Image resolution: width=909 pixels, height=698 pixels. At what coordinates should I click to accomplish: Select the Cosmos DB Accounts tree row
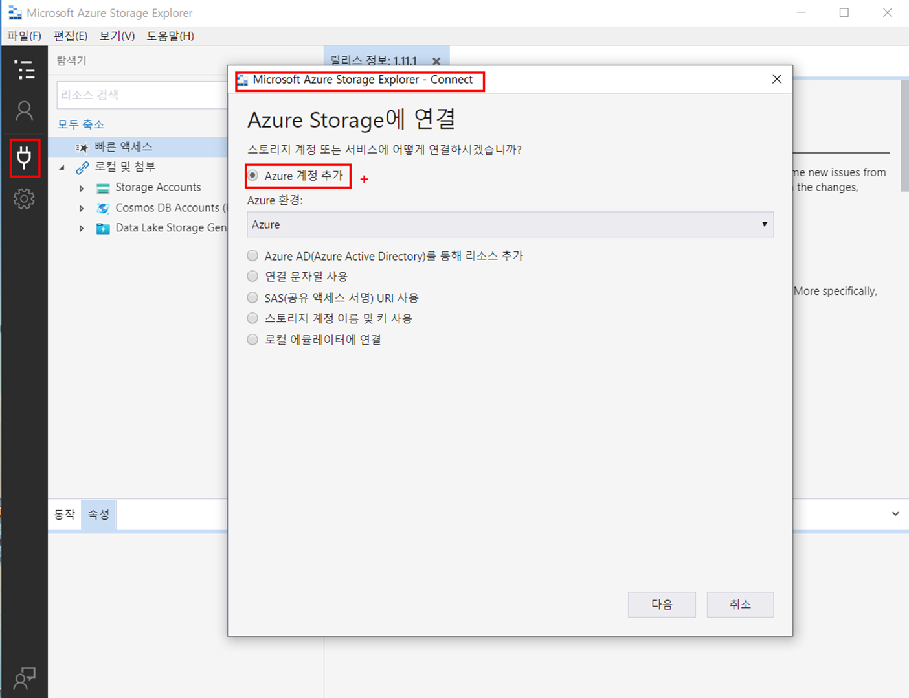pyautogui.click(x=138, y=208)
